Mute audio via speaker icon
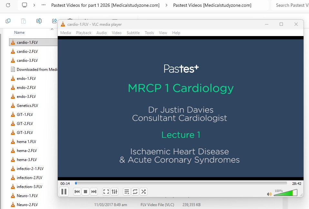Screen dimensions: 309x209 pyautogui.click(x=269, y=194)
